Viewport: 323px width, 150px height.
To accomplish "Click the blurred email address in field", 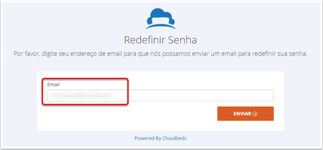I will (x=82, y=96).
